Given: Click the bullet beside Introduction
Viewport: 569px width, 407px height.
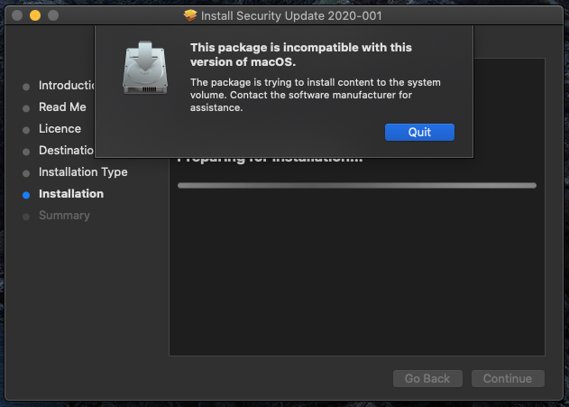Looking at the screenshot, I should 26,87.
